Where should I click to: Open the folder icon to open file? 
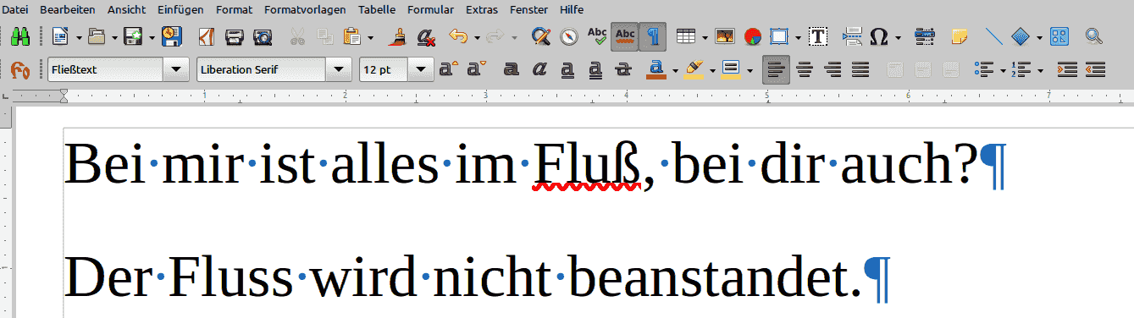pos(97,36)
